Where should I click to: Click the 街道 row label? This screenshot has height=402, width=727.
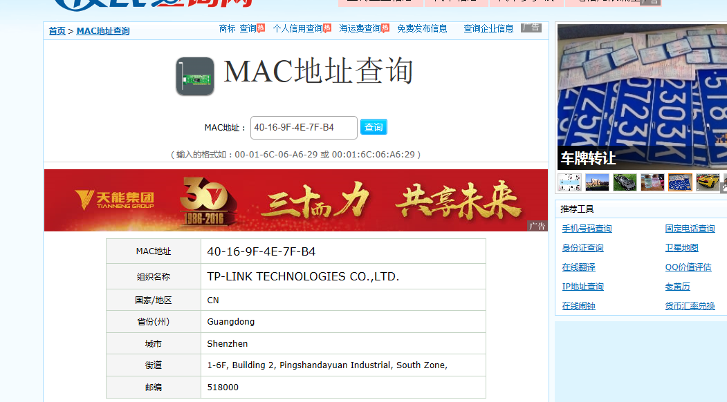tap(154, 365)
